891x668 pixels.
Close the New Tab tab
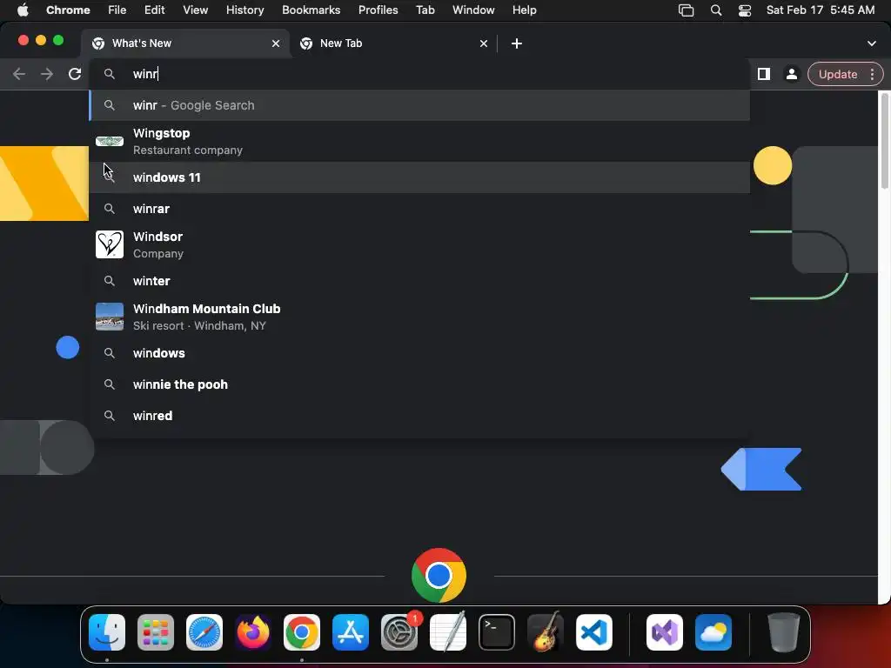pyautogui.click(x=484, y=43)
